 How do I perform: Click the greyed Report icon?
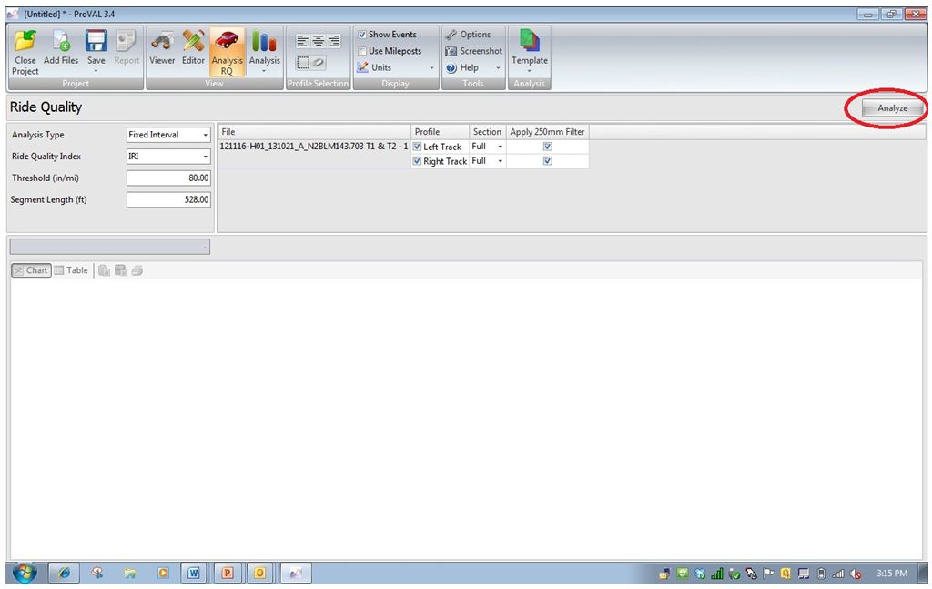pos(126,41)
